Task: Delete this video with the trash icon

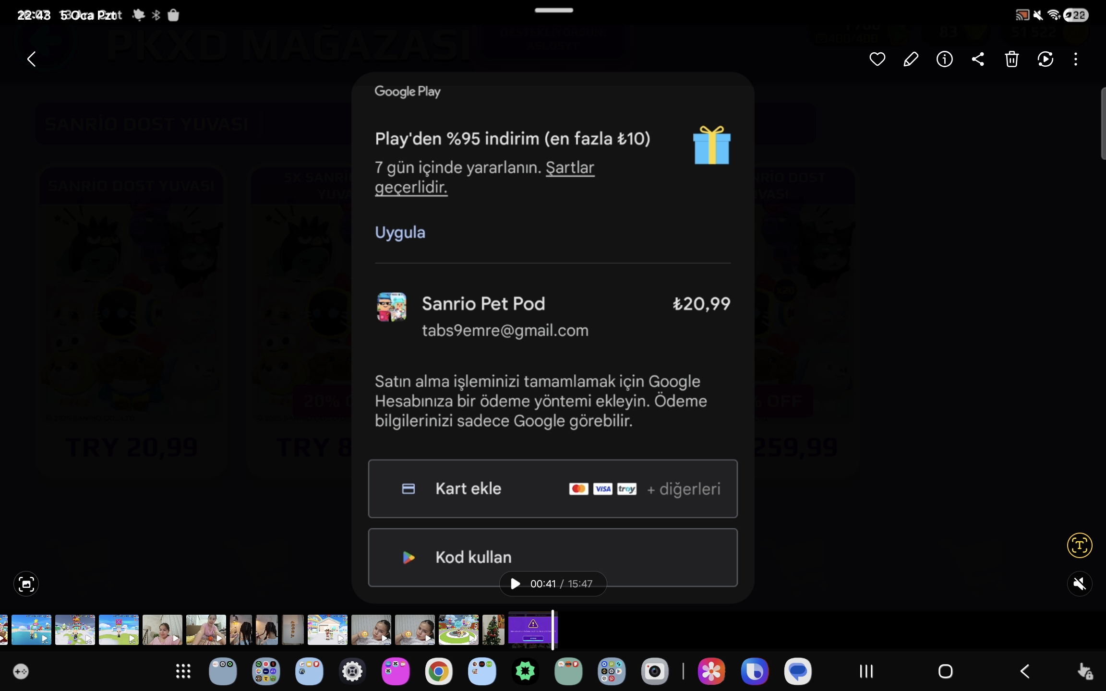Action: pyautogui.click(x=1011, y=60)
